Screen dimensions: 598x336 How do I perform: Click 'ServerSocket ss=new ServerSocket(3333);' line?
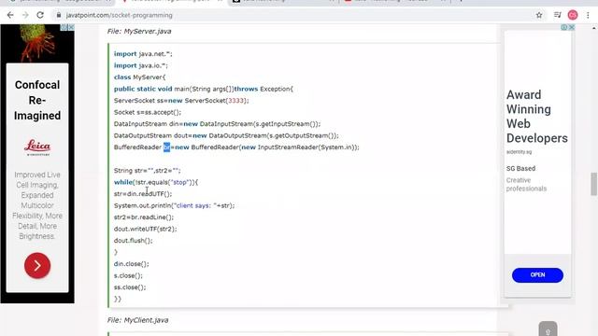pos(181,101)
